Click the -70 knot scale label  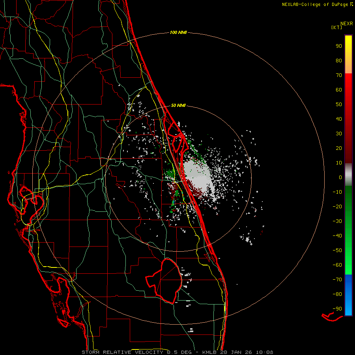click(x=337, y=279)
